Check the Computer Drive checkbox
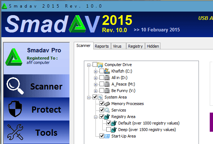 pyautogui.click(x=95, y=64)
